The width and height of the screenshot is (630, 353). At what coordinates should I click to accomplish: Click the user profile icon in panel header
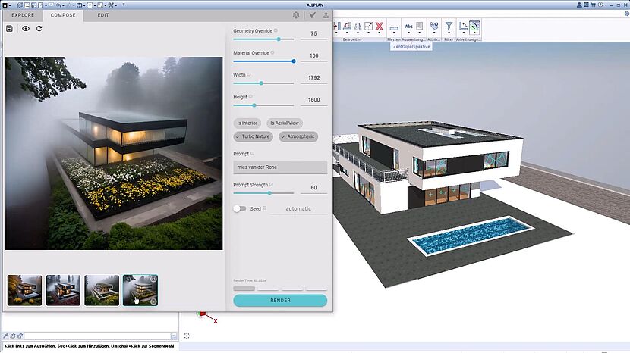pyautogui.click(x=326, y=14)
